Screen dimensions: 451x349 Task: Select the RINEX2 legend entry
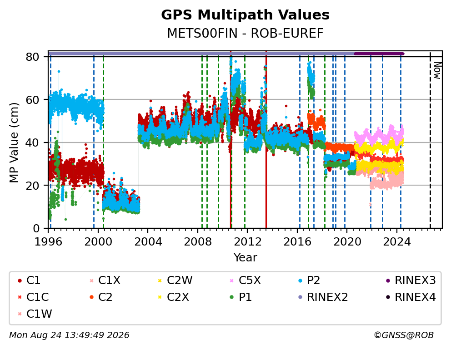[x=323, y=297]
